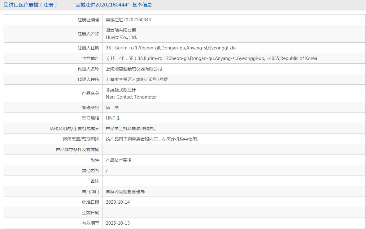Image resolution: width=366 pixels, height=229 pixels.
Task: Click the text 国家药品监督管理局
Action: tap(125, 192)
